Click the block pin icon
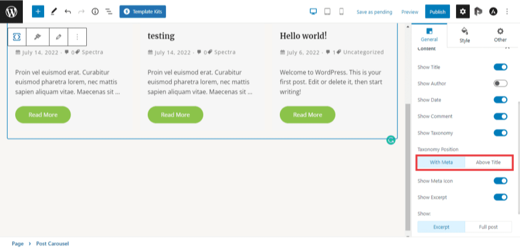Viewport: 520px width, 250px height. (37, 37)
